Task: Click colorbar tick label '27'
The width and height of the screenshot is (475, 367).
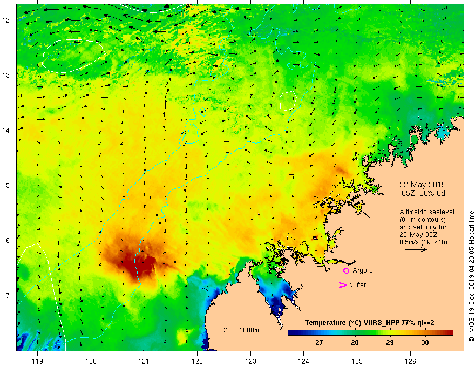Action: [x=319, y=343]
